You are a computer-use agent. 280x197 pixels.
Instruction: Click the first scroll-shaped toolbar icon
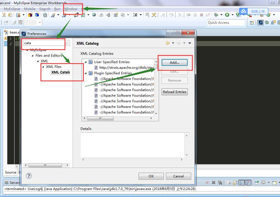tap(4, 15)
